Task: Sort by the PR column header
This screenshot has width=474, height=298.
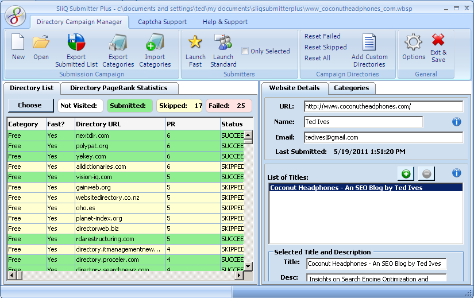Action: coord(193,124)
